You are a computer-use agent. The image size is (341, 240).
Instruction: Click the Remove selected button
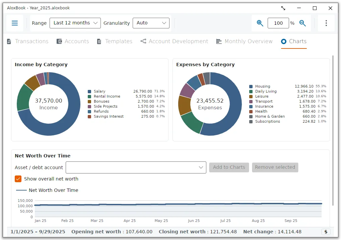pyautogui.click(x=275, y=167)
